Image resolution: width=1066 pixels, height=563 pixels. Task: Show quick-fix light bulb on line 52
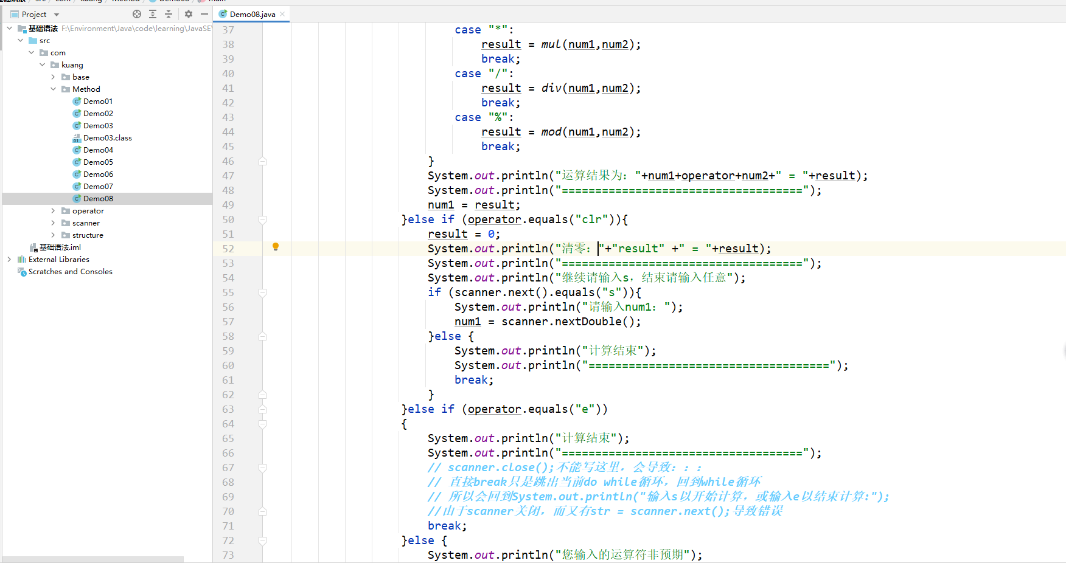tap(276, 247)
